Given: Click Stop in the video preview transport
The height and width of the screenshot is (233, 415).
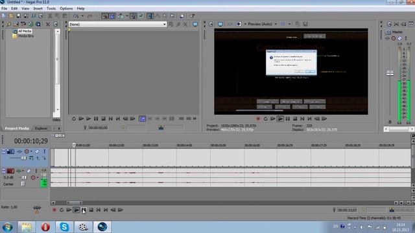Looking at the screenshot, I should click(x=295, y=119).
